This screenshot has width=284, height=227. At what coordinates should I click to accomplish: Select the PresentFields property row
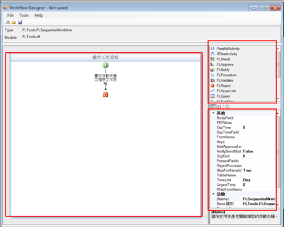245,161
